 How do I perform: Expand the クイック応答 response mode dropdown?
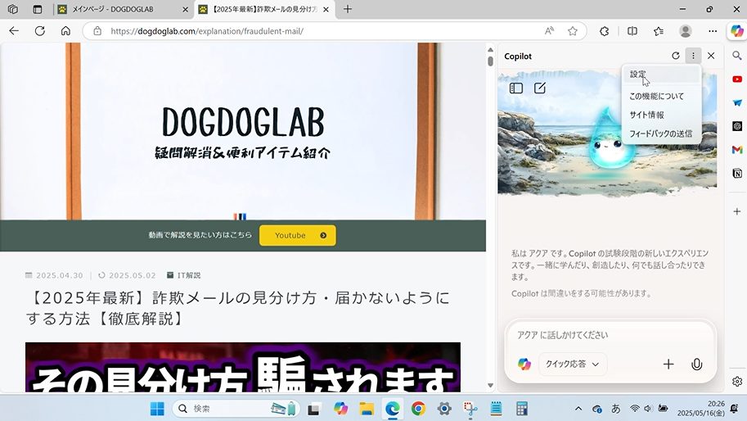pyautogui.click(x=572, y=364)
